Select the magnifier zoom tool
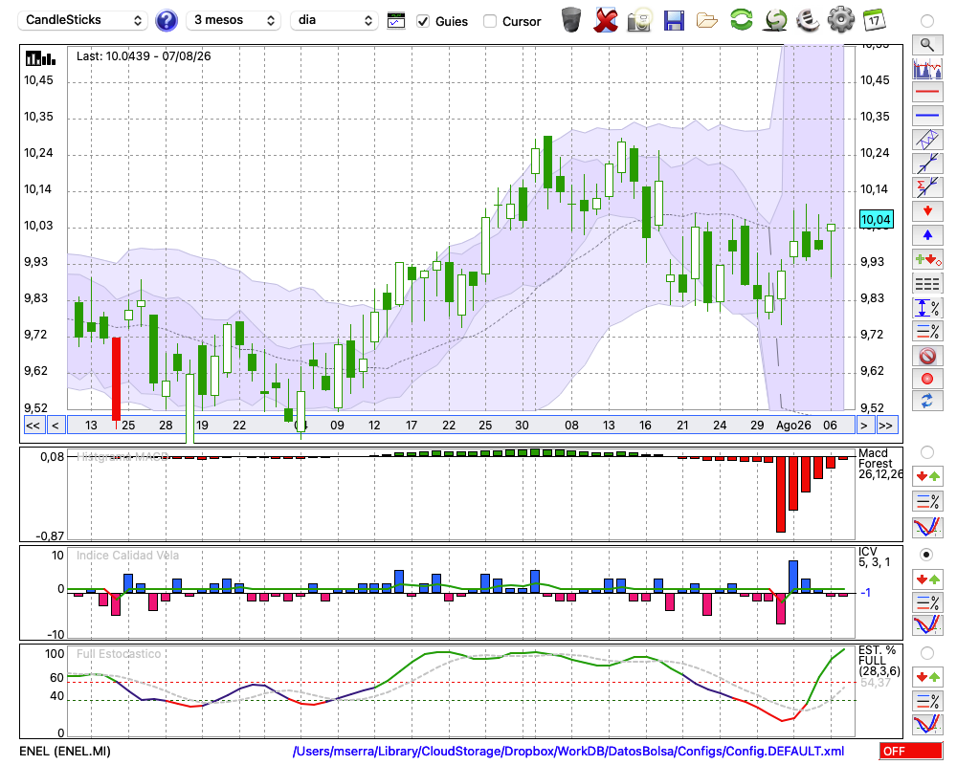 click(927, 45)
